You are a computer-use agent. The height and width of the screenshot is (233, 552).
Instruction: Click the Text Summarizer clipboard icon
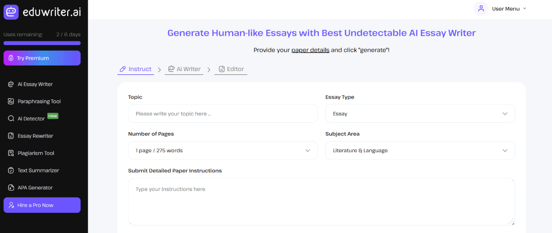click(11, 170)
